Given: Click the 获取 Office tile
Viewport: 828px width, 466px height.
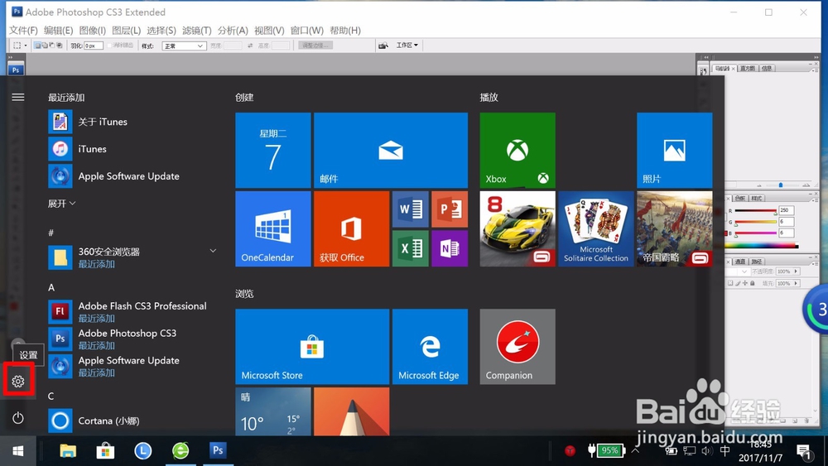Looking at the screenshot, I should (x=352, y=229).
